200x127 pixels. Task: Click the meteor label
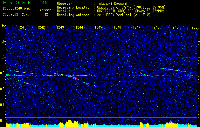coord(45,10)
